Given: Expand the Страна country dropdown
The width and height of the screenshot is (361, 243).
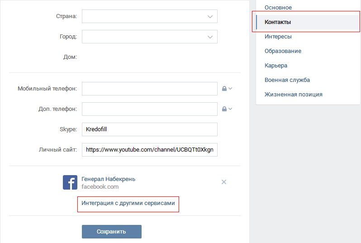Looking at the screenshot, I should click(x=150, y=16).
